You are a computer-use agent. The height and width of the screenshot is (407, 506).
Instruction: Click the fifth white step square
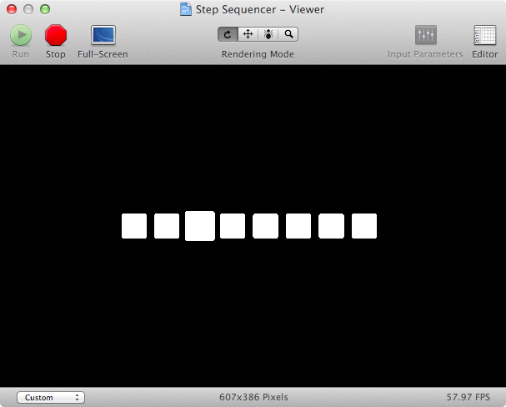click(x=265, y=226)
